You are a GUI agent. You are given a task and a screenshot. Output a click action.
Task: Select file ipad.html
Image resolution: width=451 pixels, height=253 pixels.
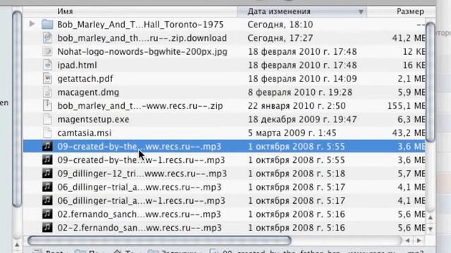point(77,65)
